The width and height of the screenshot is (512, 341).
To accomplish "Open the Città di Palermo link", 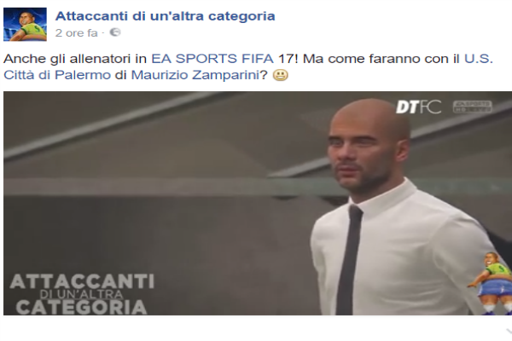I will 57,75.
